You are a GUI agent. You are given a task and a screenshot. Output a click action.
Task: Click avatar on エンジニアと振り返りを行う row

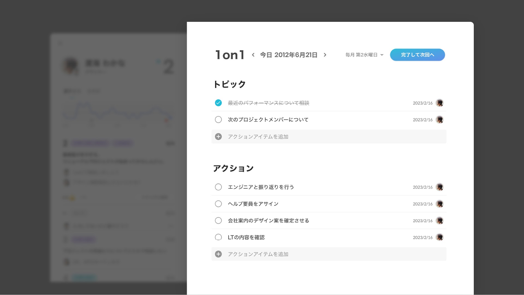click(440, 187)
